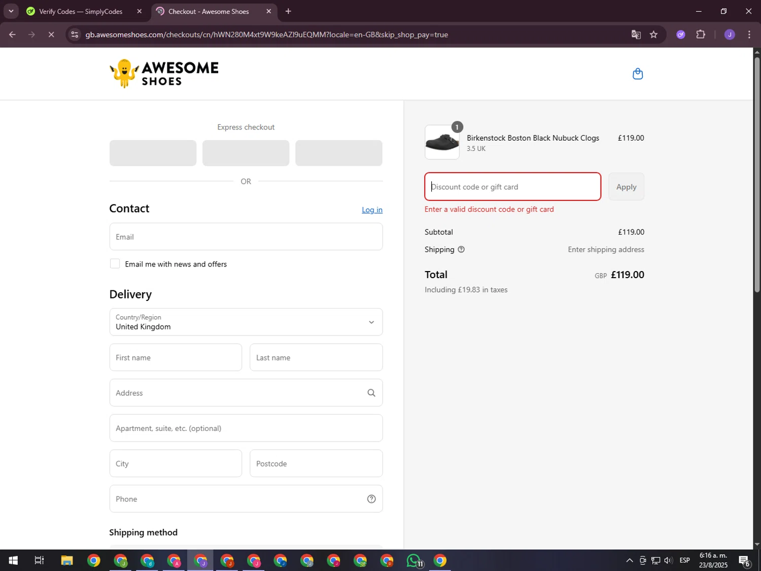Show the shipping info question icon

coord(461,249)
